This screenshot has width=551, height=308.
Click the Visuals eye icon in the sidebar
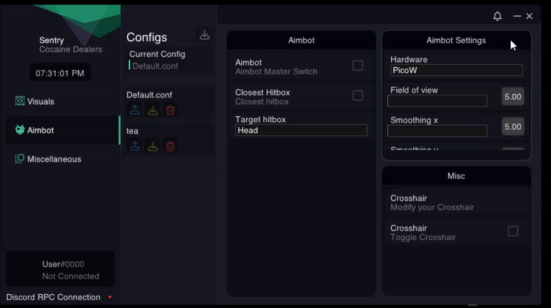[20, 101]
